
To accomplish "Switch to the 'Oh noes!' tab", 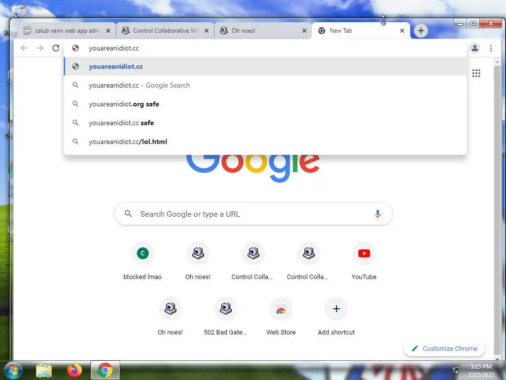I will click(x=263, y=31).
